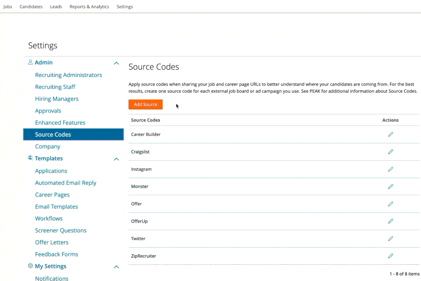The width and height of the screenshot is (421, 281).
Task: Edit the Craigslist source code
Action: (x=390, y=152)
